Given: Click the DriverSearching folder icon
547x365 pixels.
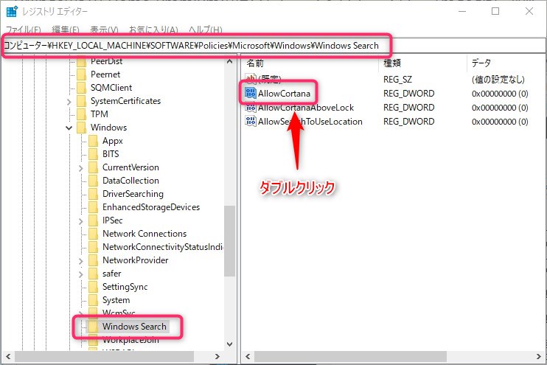Looking at the screenshot, I should point(93,194).
